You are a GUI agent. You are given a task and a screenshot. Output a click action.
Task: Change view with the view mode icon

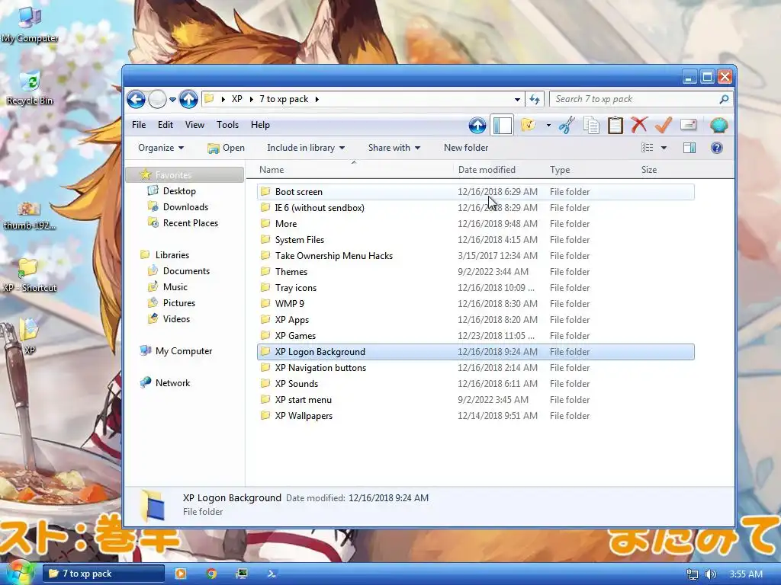click(x=647, y=148)
